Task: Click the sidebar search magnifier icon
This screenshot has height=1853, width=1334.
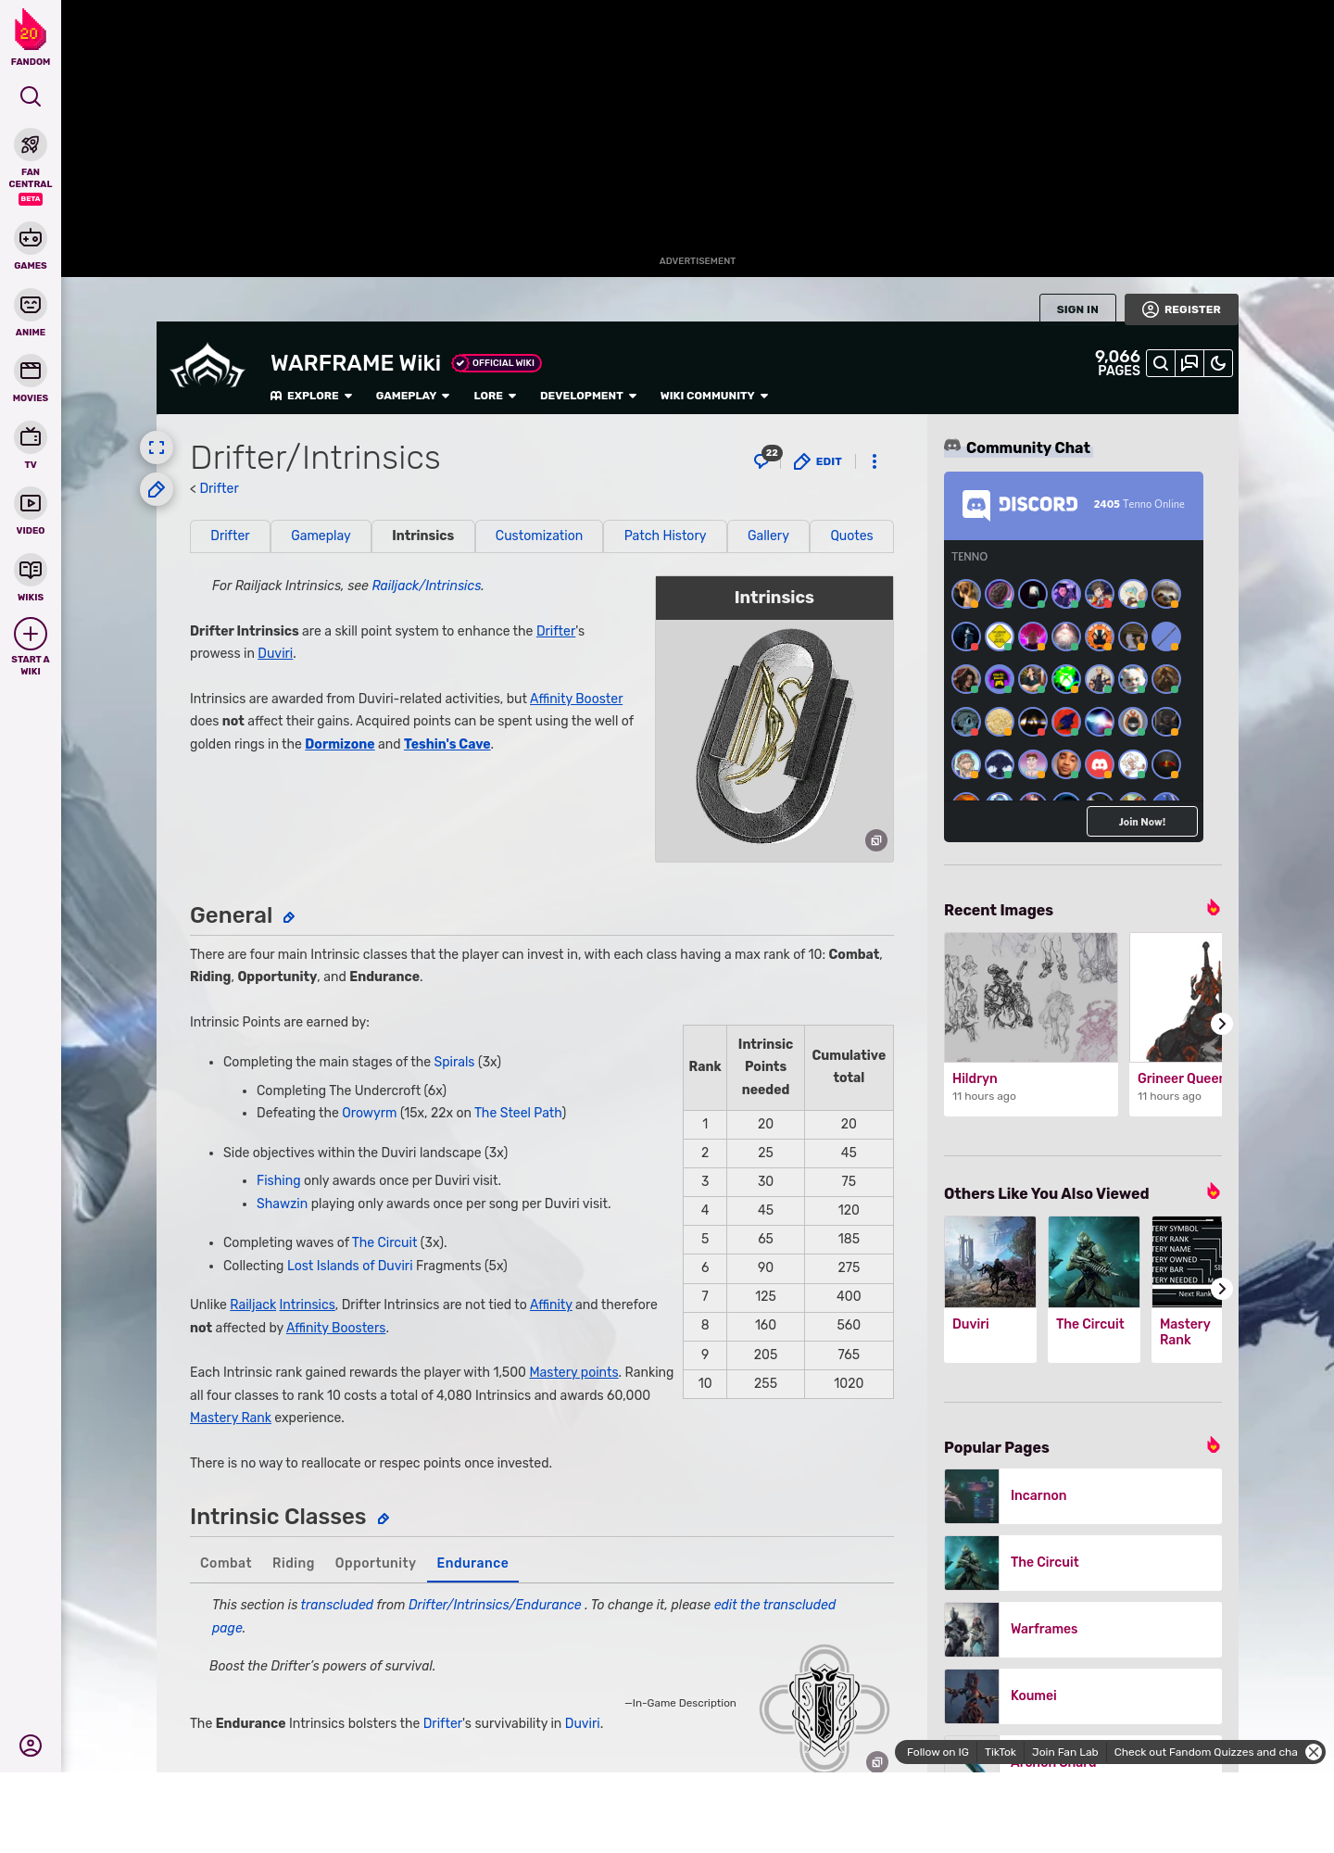Action: (31, 96)
